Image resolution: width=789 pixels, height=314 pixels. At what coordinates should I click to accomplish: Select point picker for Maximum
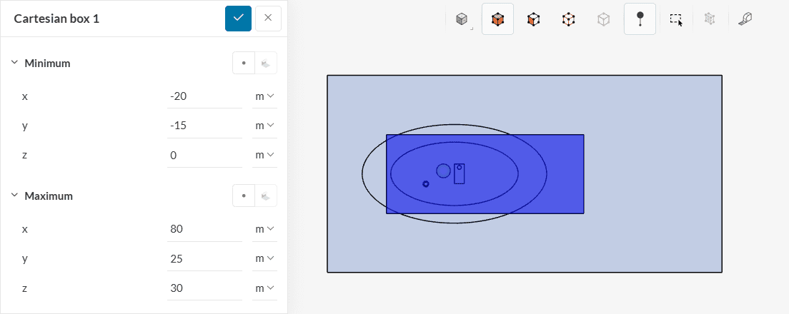point(244,196)
